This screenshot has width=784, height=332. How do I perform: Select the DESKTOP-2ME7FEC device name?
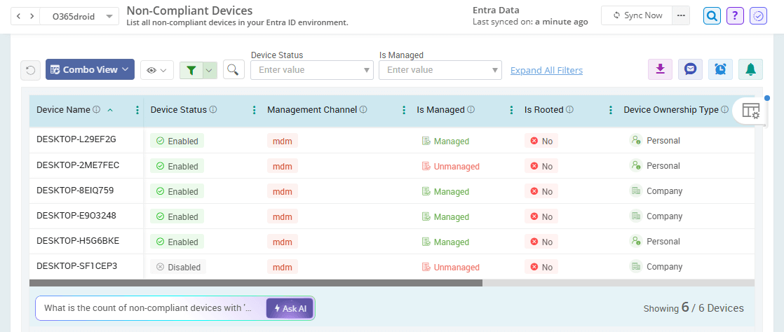[x=78, y=165]
